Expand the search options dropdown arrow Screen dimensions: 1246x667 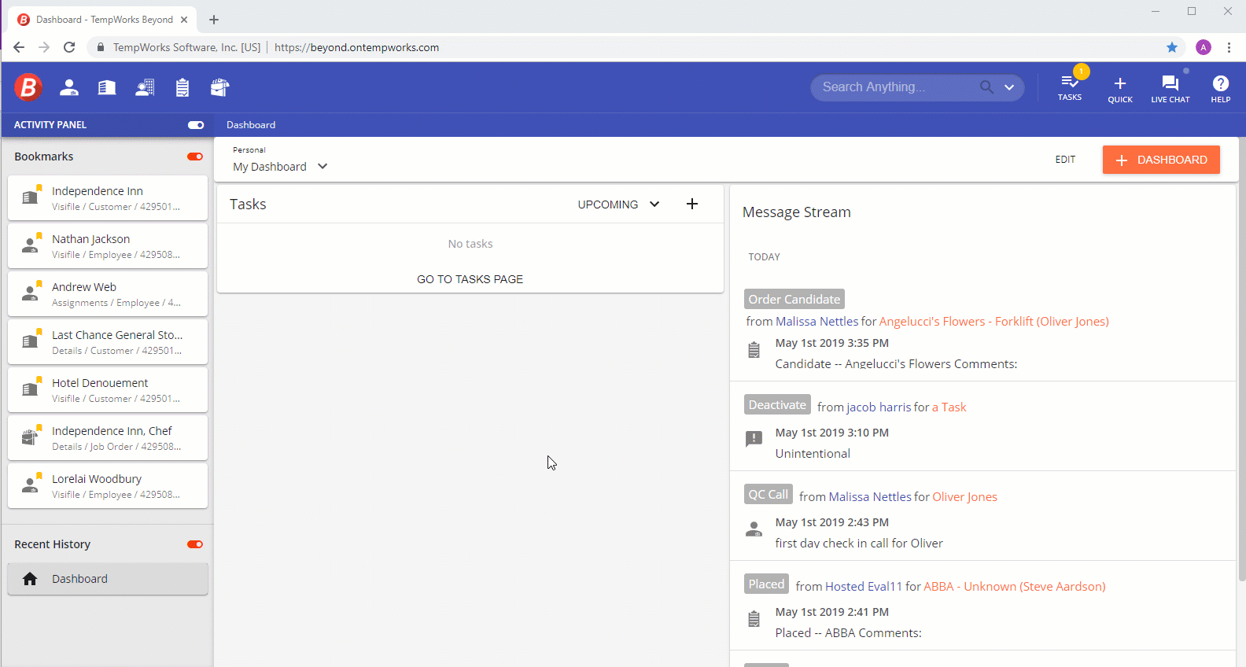(1009, 87)
